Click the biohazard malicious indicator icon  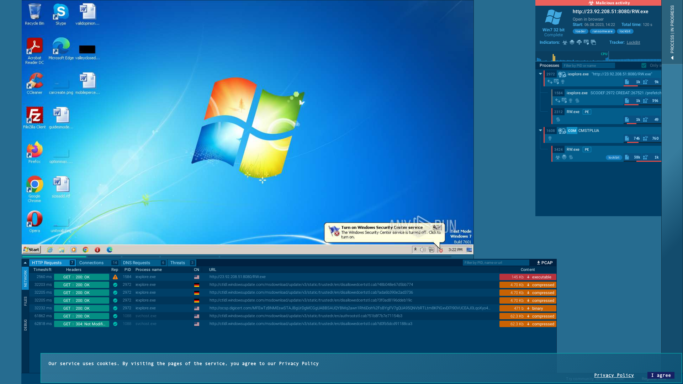[565, 42]
